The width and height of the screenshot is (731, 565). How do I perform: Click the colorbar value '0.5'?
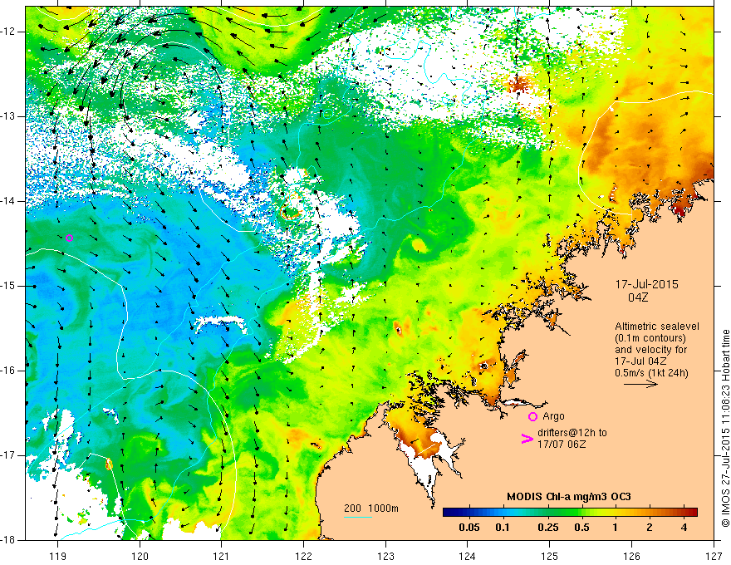(x=581, y=528)
